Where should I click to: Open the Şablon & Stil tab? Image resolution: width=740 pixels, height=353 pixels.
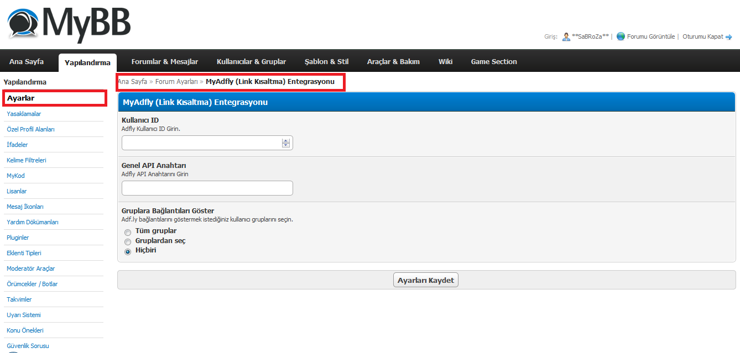click(x=327, y=61)
